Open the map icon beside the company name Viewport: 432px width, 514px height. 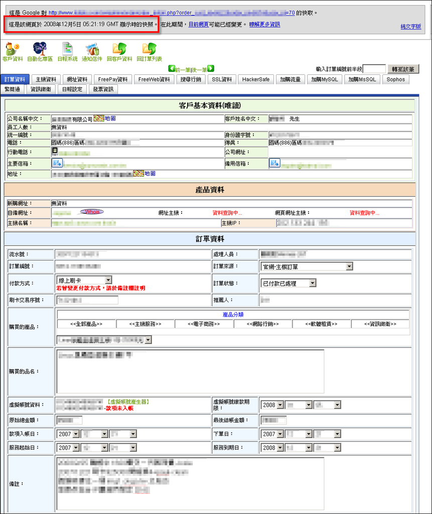click(99, 118)
